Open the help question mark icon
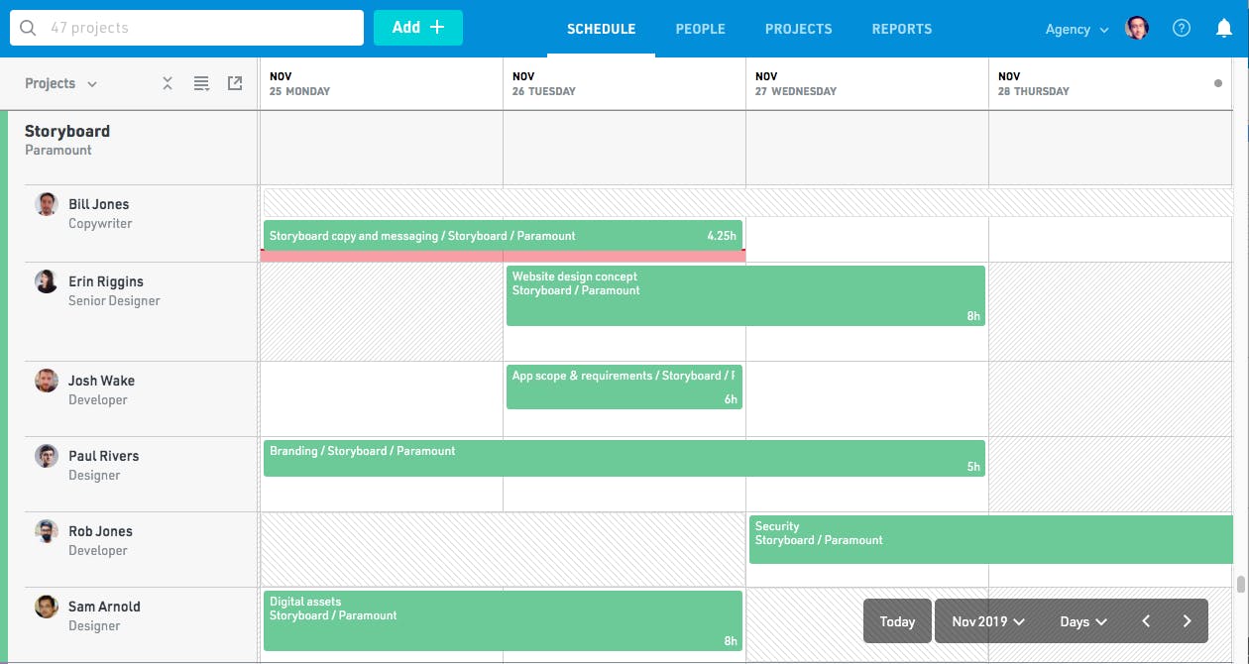This screenshot has width=1249, height=664. [x=1182, y=28]
